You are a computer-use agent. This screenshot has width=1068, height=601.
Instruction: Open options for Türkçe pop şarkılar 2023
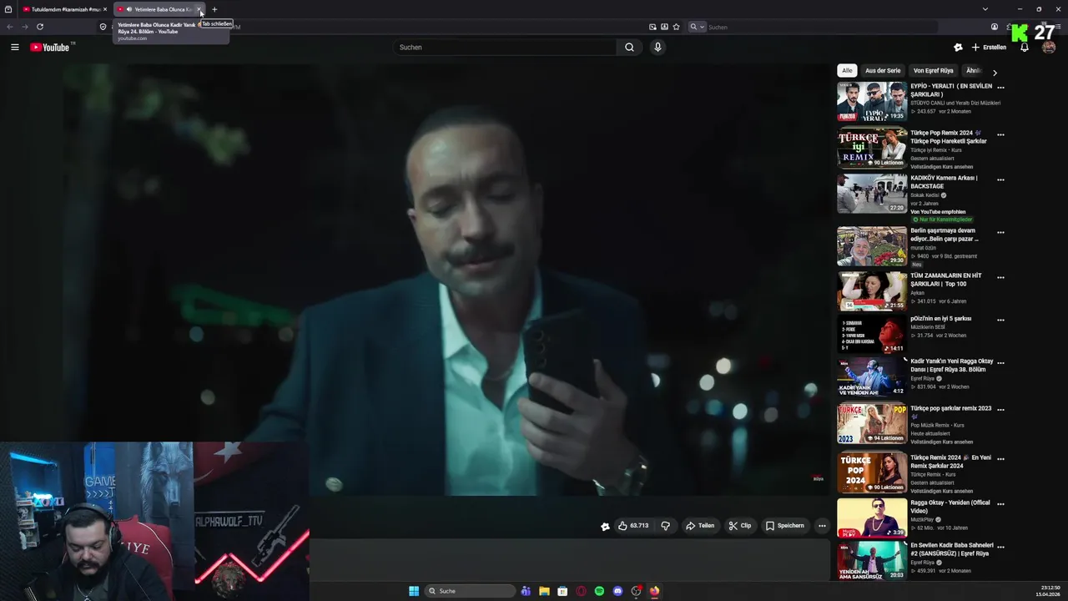[x=1000, y=409]
